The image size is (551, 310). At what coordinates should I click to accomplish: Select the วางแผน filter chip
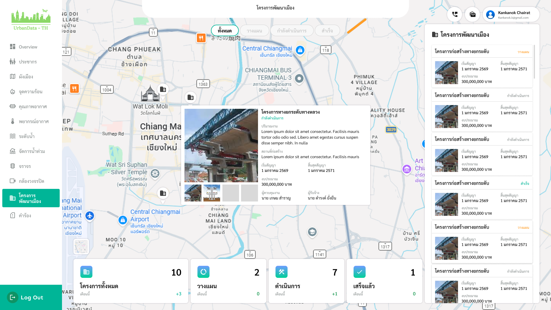[254, 30]
